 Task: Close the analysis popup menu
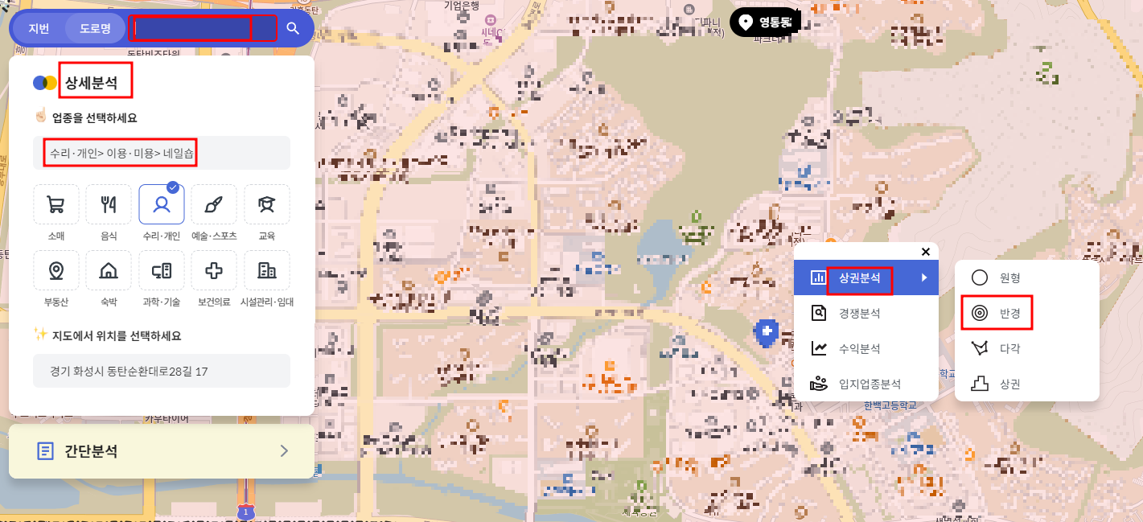point(926,251)
